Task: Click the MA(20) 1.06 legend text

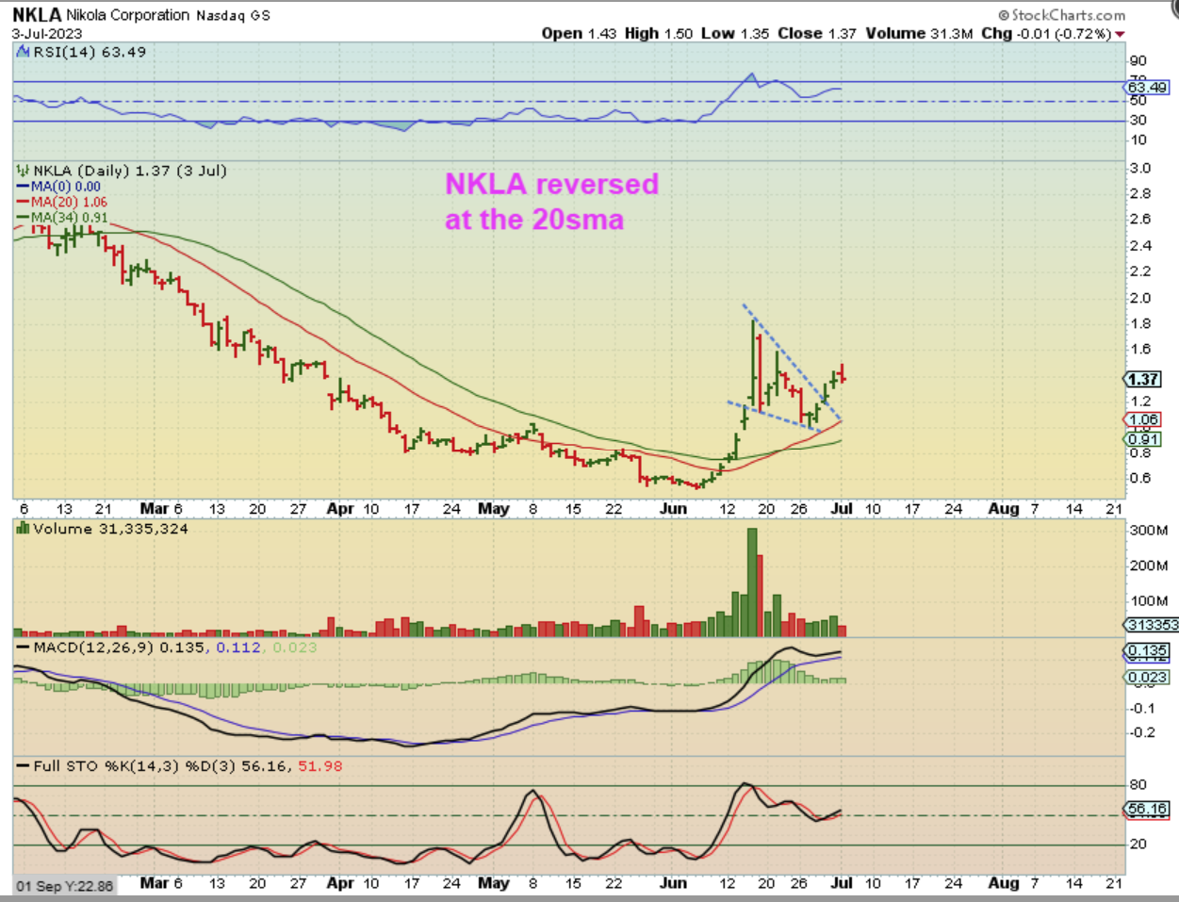Action: pyautogui.click(x=70, y=202)
